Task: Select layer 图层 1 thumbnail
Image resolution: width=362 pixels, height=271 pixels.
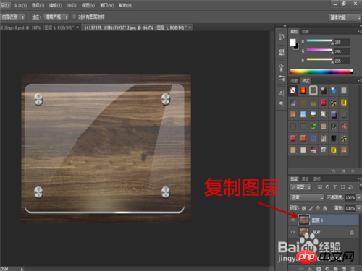Action: tap(304, 220)
